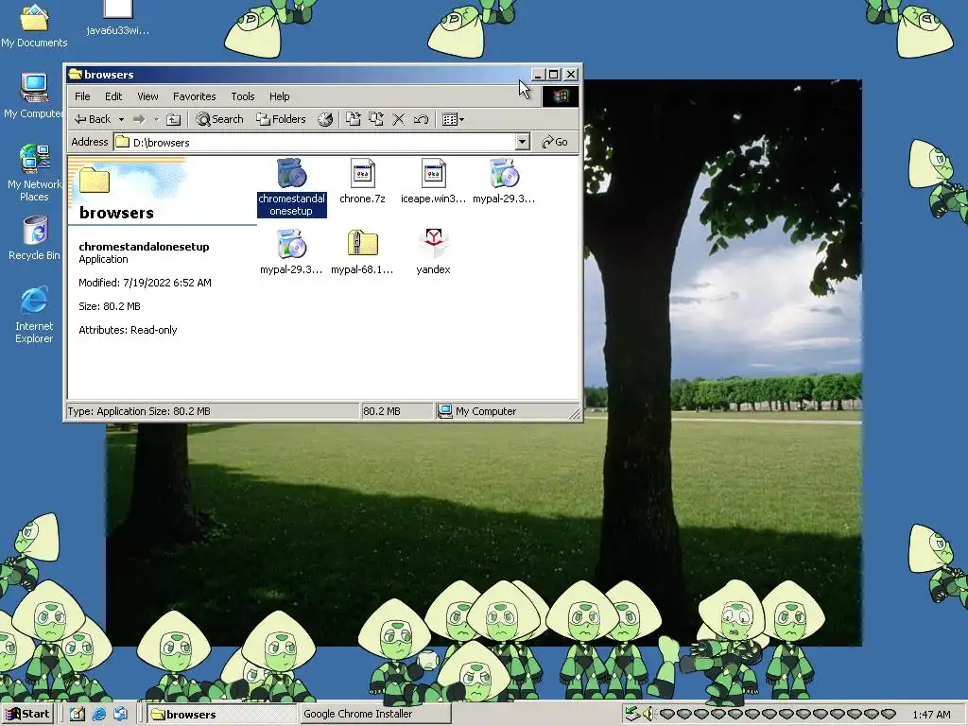Select My Computer desktop icon
This screenshot has width=968, height=726.
point(34,96)
